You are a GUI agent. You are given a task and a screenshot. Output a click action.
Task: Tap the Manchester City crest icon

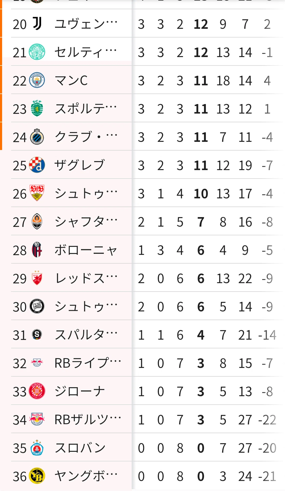(37, 80)
